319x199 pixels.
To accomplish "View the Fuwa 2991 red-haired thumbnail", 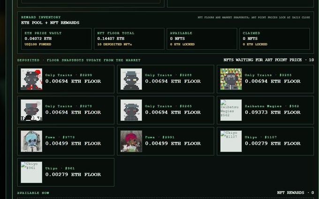I will tap(131, 141).
